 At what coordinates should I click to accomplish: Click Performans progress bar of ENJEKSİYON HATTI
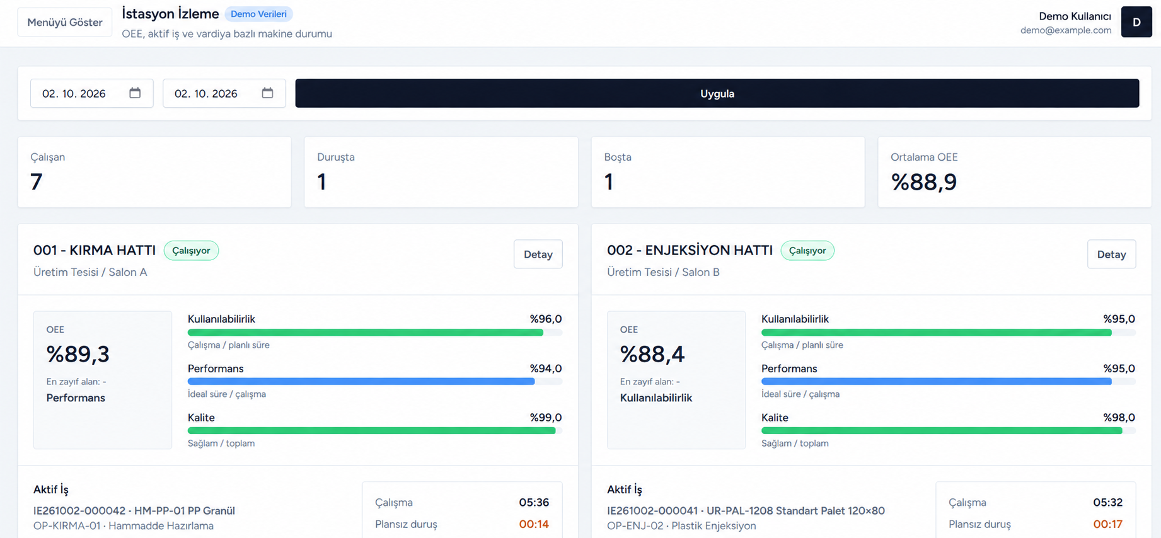coord(949,382)
